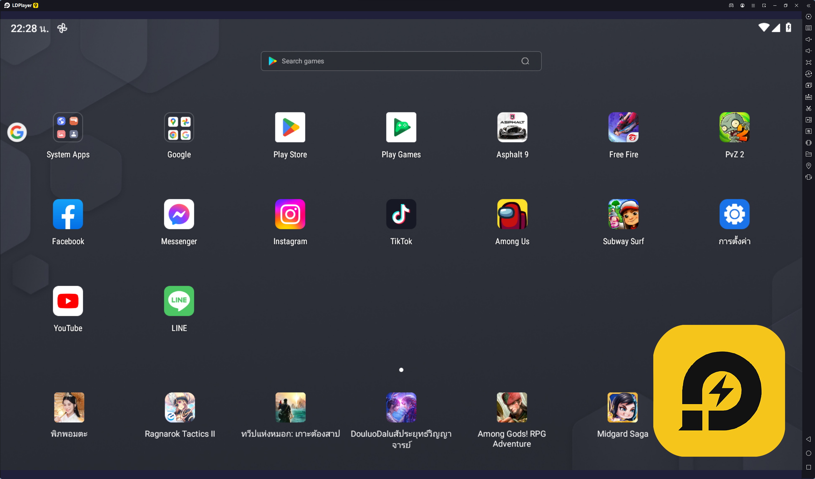Open the Install APK tool in sidebar
This screenshot has height=479, width=815.
pos(809,97)
